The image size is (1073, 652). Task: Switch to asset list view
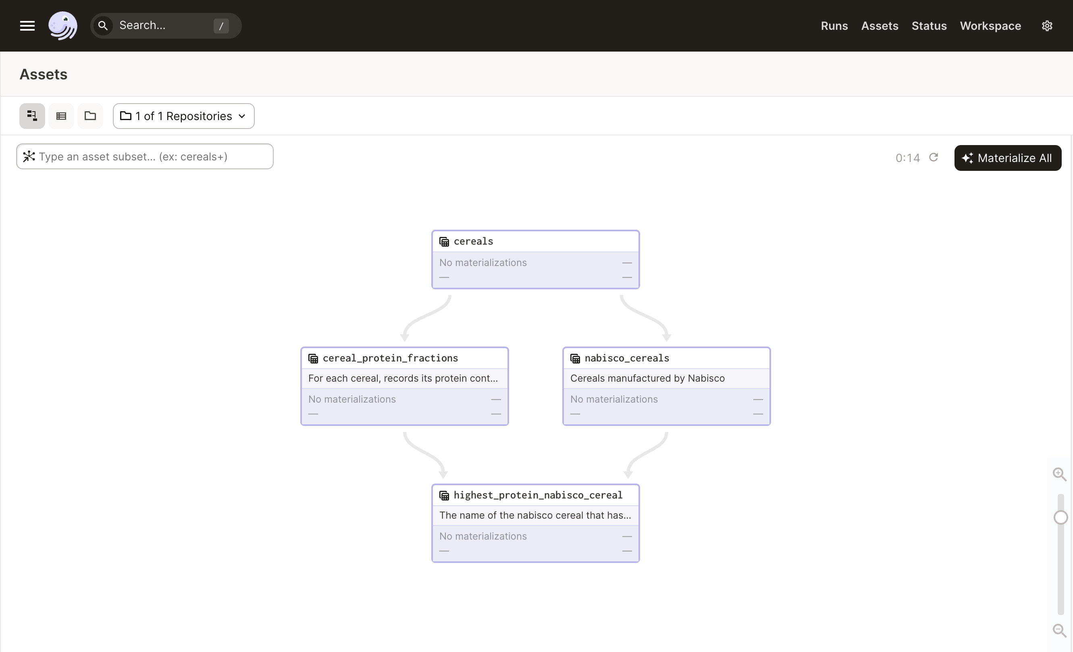point(61,116)
